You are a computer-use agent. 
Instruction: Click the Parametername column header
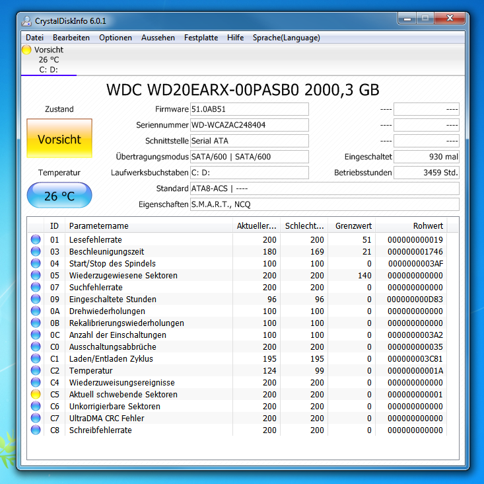point(149,226)
